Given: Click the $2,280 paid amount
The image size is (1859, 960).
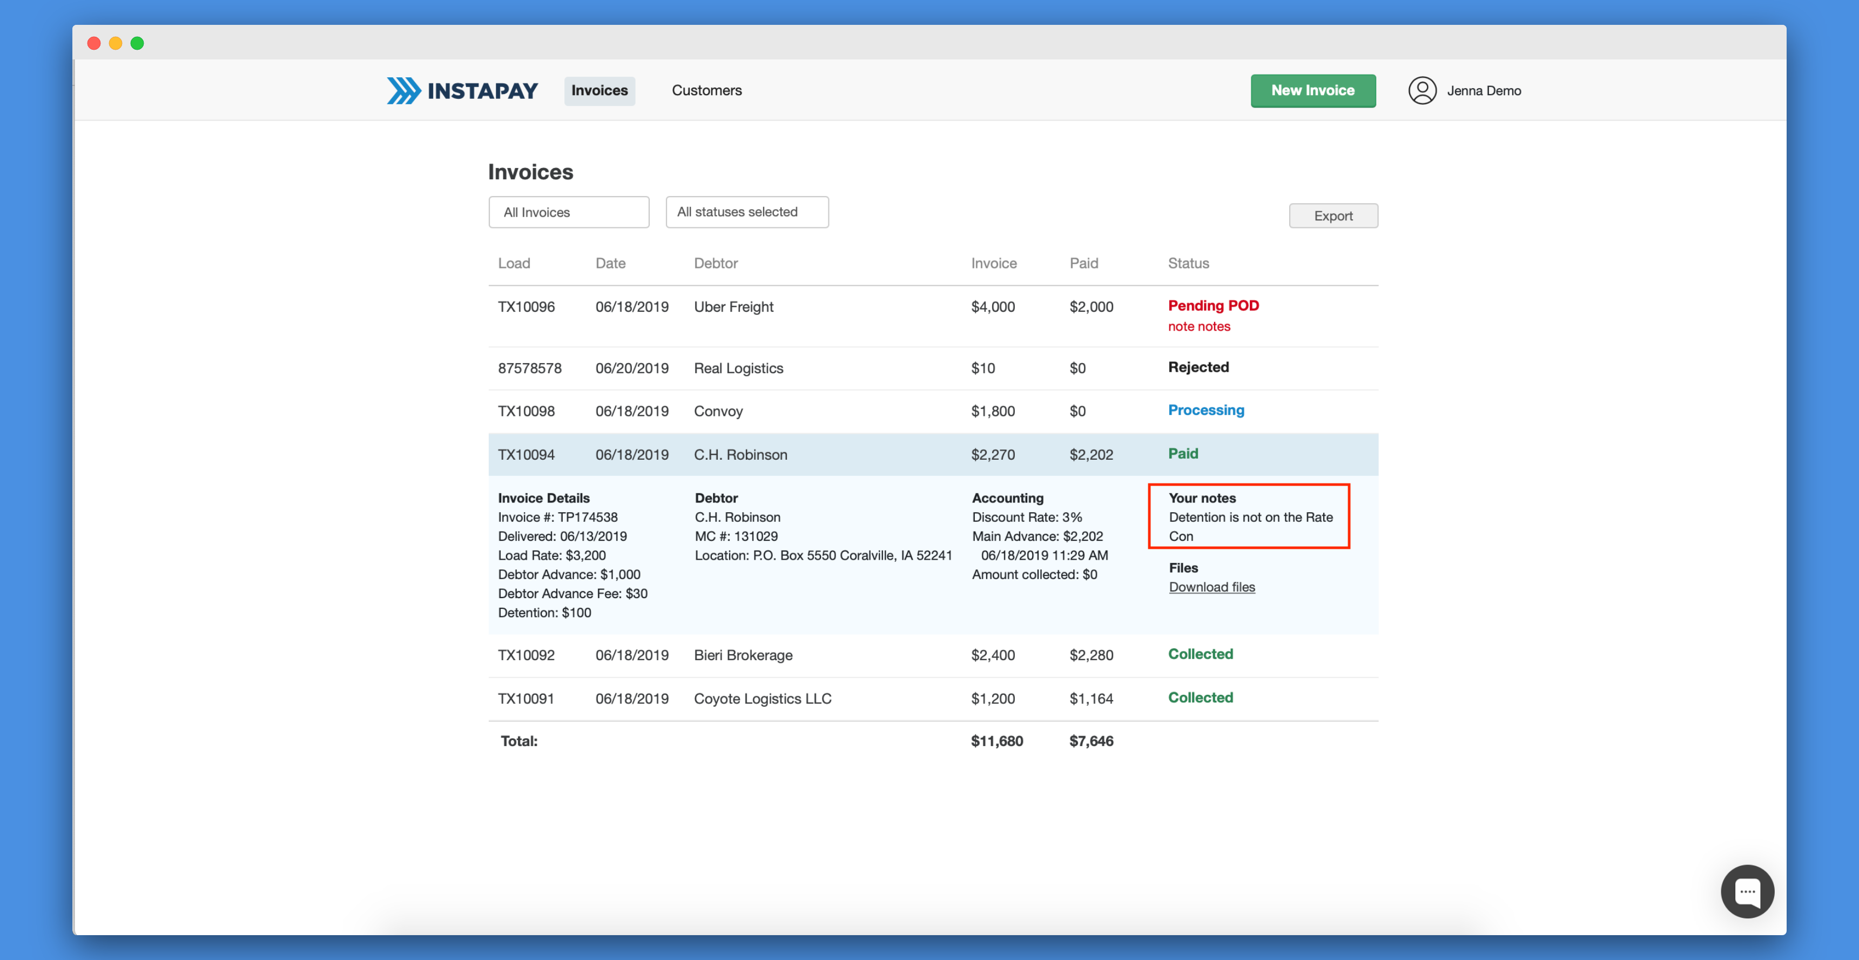Looking at the screenshot, I should click(x=1091, y=655).
